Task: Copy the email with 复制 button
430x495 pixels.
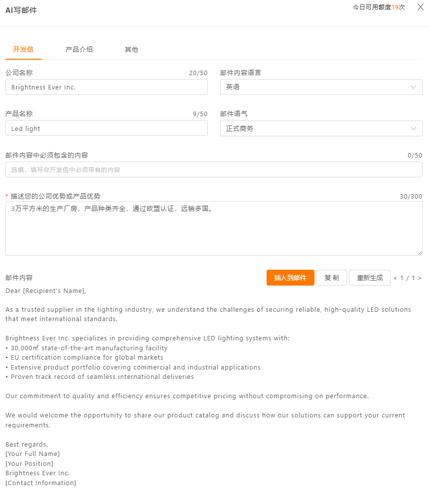Action: coord(332,278)
